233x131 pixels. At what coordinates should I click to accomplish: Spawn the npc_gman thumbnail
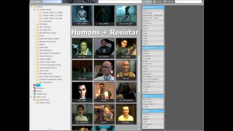82,92
